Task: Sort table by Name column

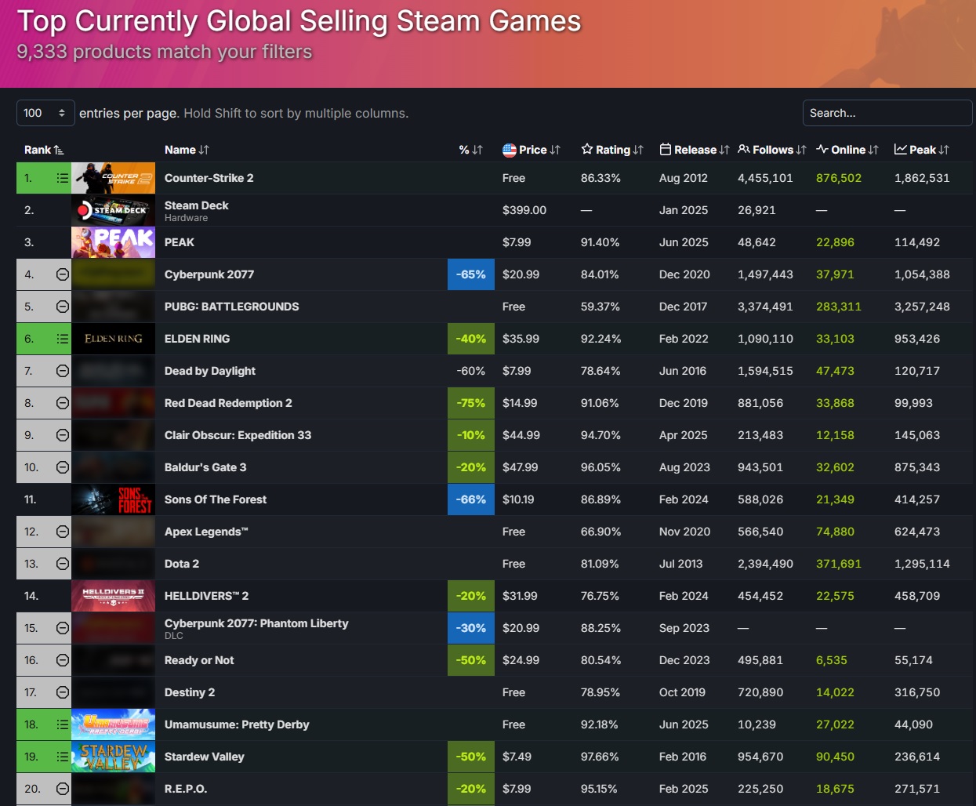Action: click(187, 150)
